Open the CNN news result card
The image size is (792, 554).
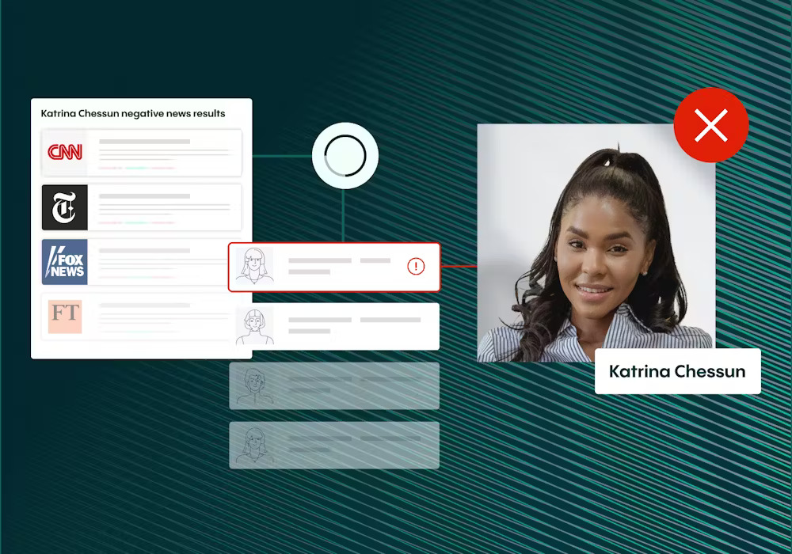click(142, 153)
